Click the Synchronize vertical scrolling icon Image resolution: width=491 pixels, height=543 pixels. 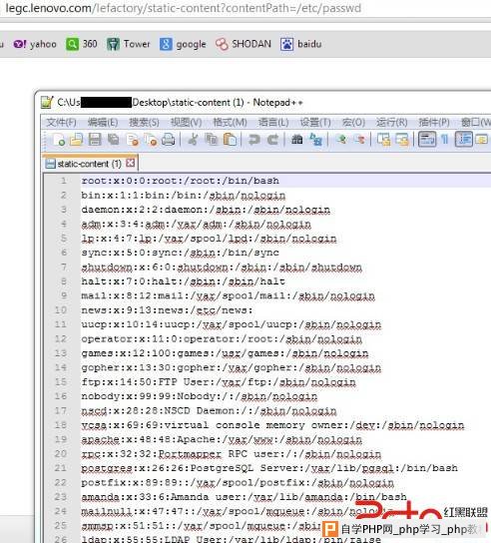[x=383, y=140]
